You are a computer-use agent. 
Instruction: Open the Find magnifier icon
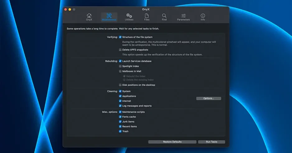click(x=164, y=17)
